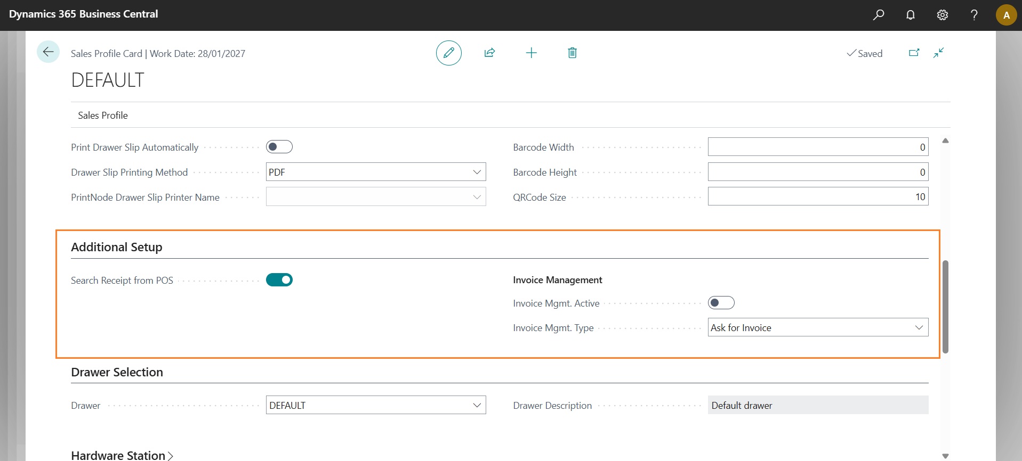The width and height of the screenshot is (1022, 461).
Task: Open the search magnifier icon
Action: pos(878,15)
